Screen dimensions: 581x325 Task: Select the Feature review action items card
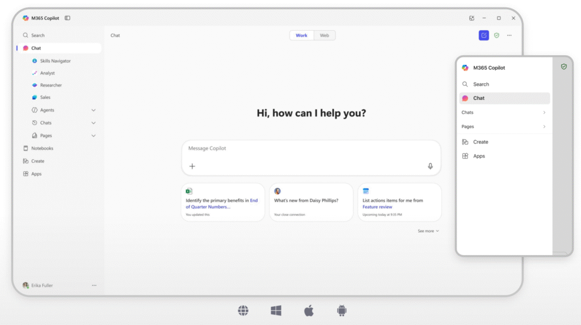point(399,203)
